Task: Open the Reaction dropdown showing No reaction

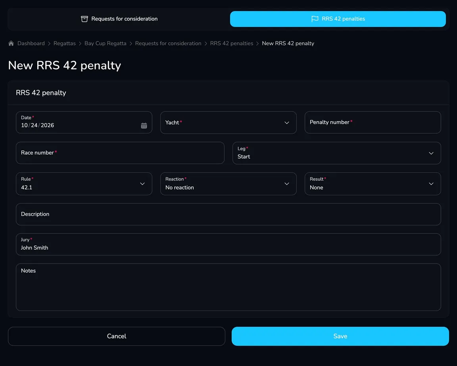Action: 228,183
